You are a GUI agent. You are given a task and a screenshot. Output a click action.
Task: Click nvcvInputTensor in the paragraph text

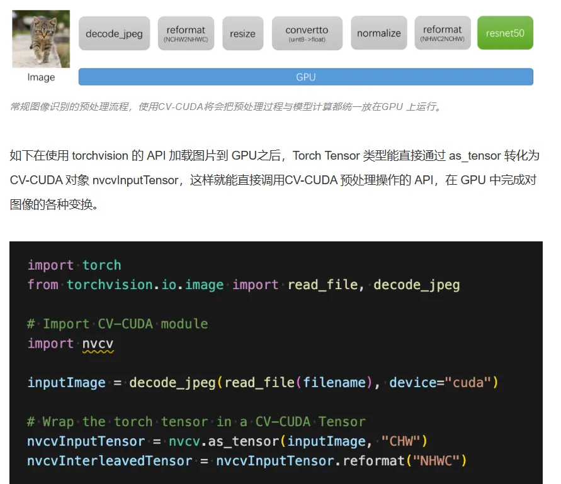(x=135, y=180)
